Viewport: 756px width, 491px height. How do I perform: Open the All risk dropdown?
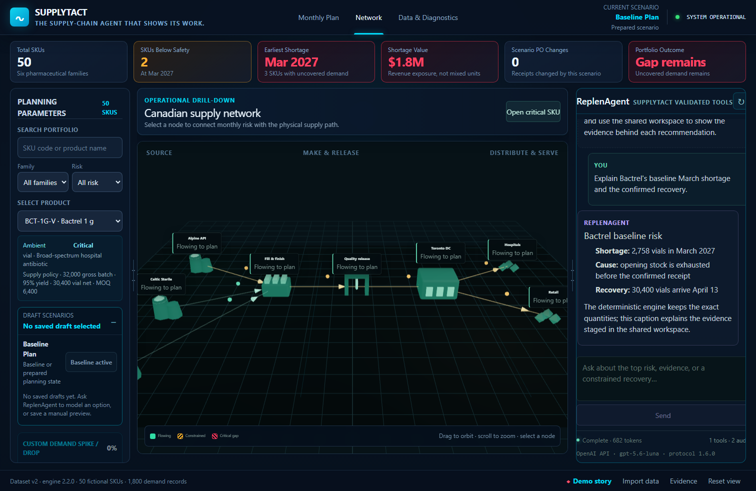pos(97,182)
